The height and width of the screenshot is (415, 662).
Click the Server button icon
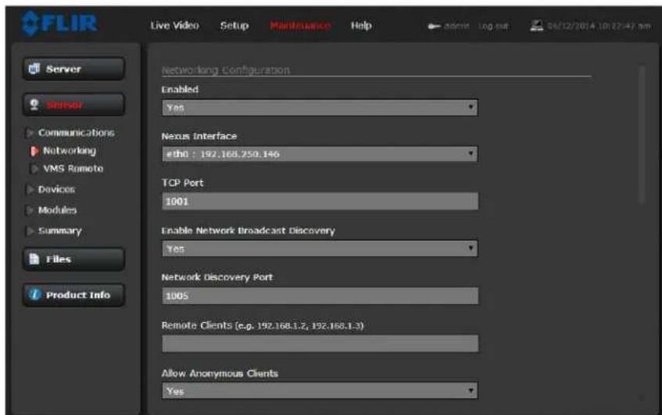coord(34,69)
